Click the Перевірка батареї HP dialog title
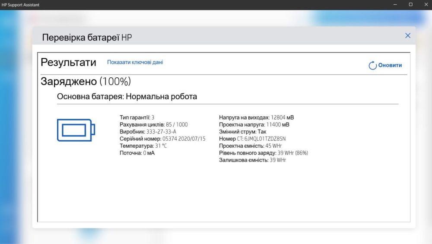Image resolution: width=432 pixels, height=244 pixels. point(87,38)
